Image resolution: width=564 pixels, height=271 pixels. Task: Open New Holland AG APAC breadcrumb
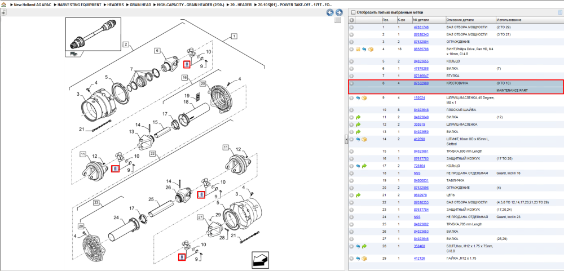click(33, 5)
